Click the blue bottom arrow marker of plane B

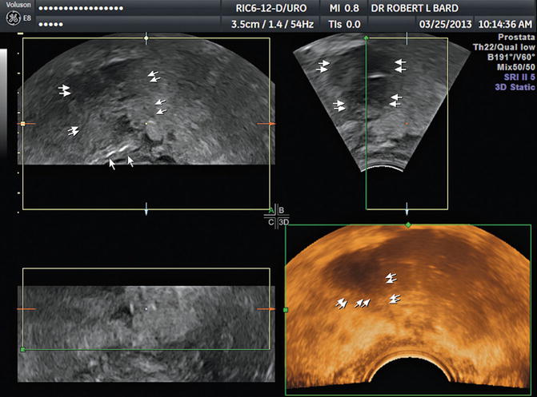(407, 209)
